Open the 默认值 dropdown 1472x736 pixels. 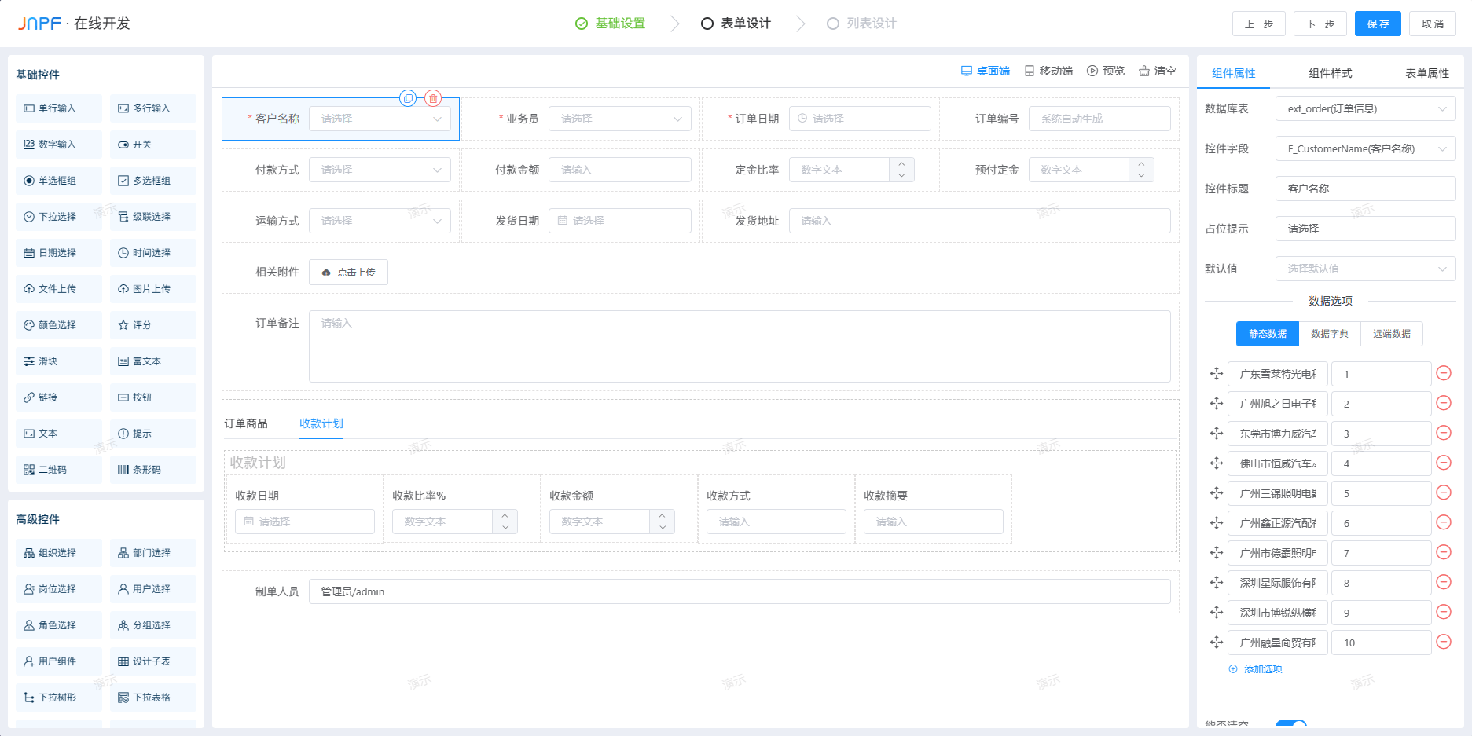1366,269
